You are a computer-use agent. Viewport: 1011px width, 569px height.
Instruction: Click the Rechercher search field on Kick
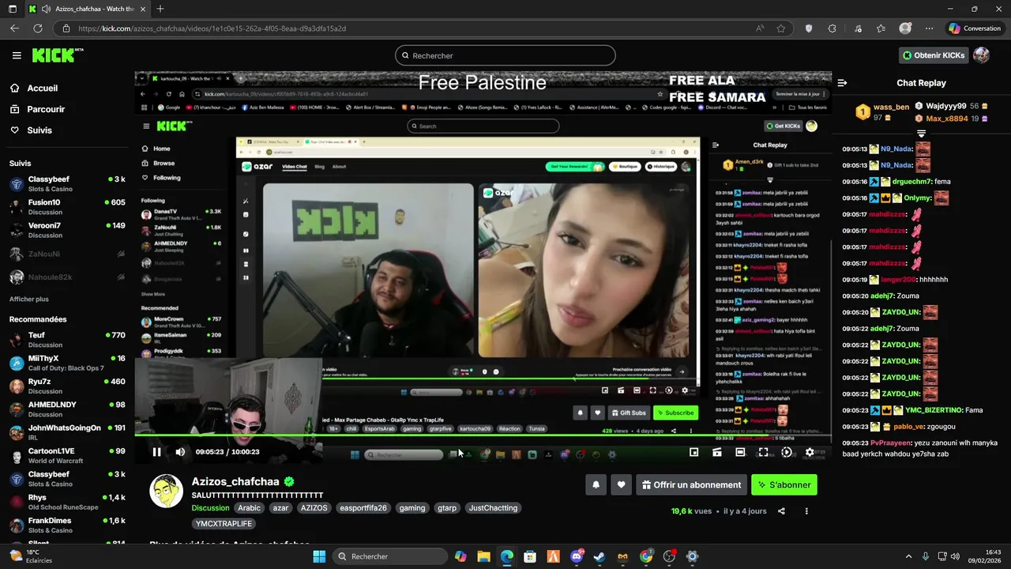coord(505,55)
